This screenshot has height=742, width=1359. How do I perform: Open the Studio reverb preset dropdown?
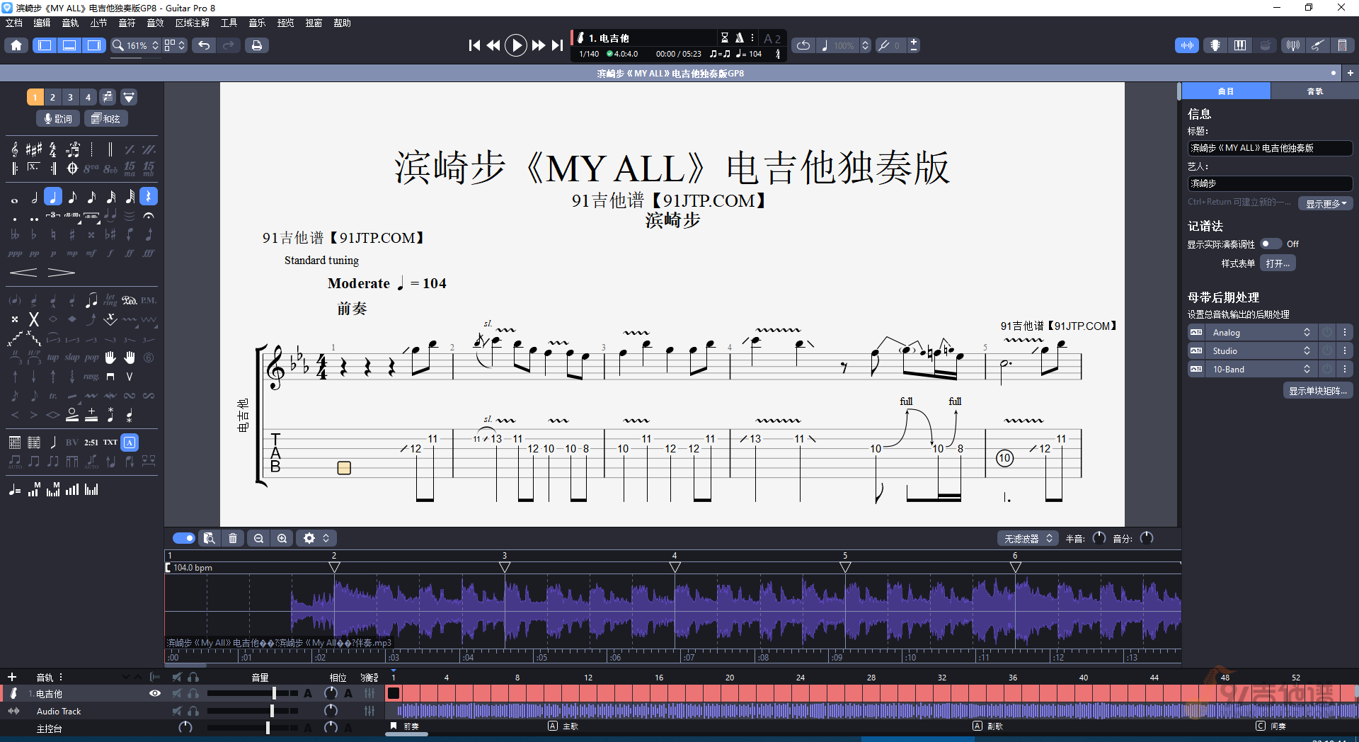tap(1261, 351)
